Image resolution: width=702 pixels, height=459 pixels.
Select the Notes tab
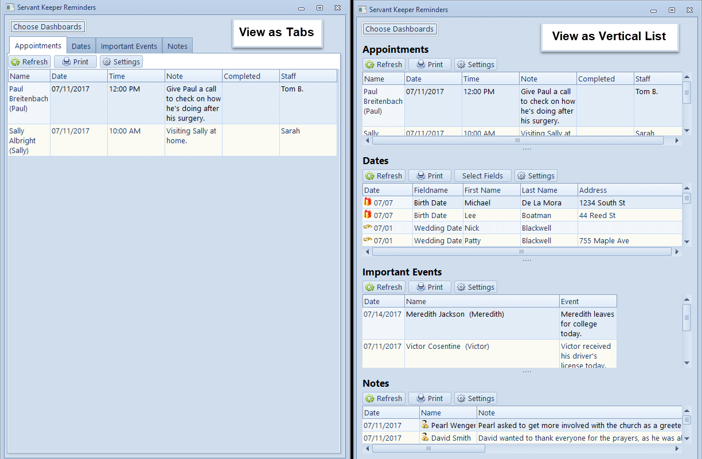point(177,46)
